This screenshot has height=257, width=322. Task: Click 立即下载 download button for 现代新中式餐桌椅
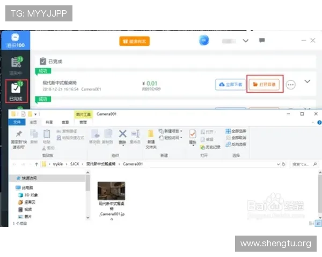click(230, 85)
